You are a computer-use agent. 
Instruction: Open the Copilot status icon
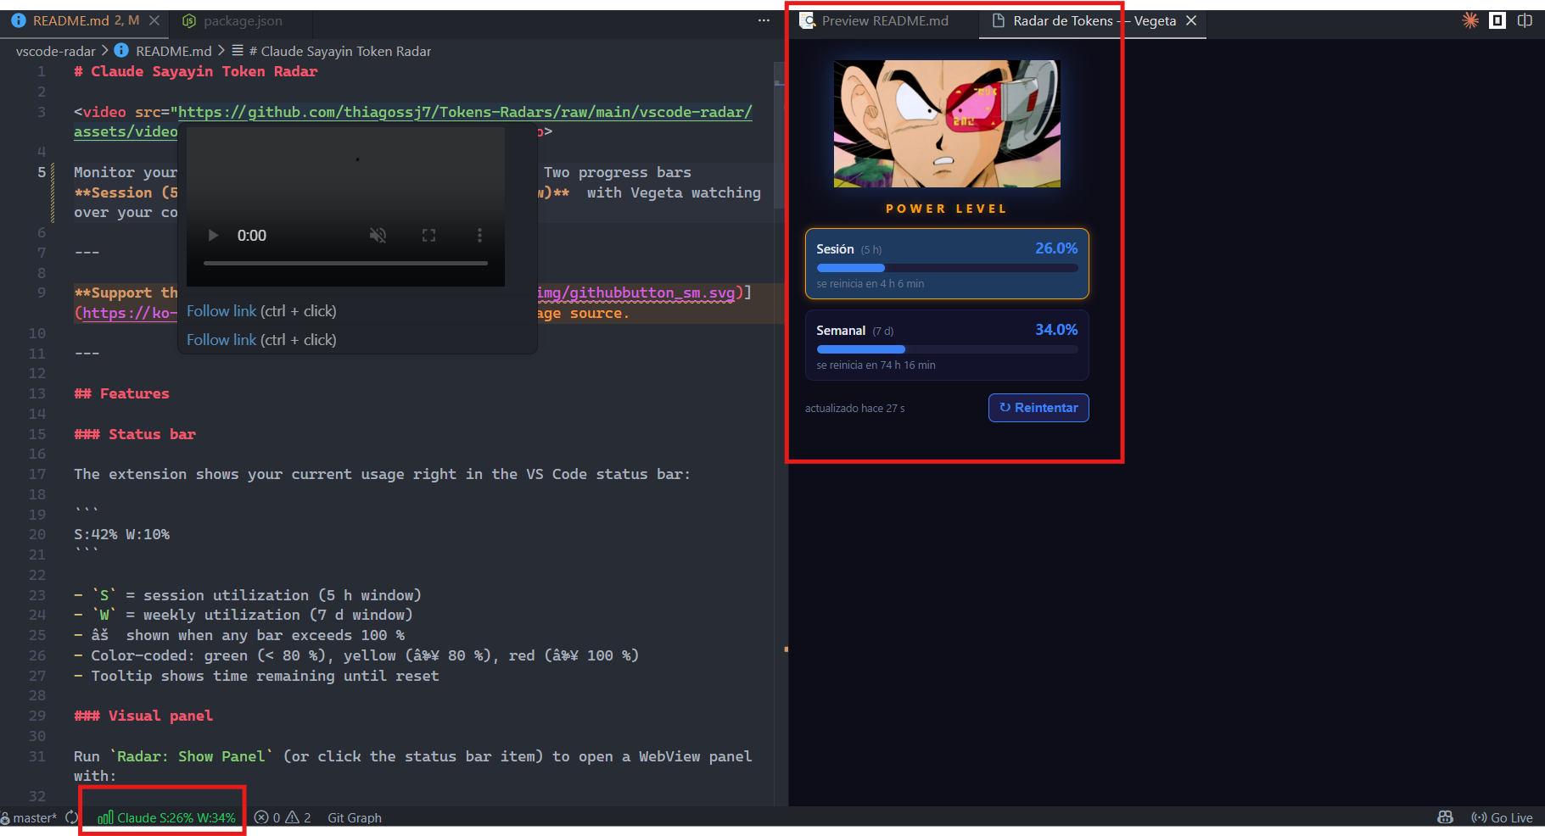(1446, 817)
